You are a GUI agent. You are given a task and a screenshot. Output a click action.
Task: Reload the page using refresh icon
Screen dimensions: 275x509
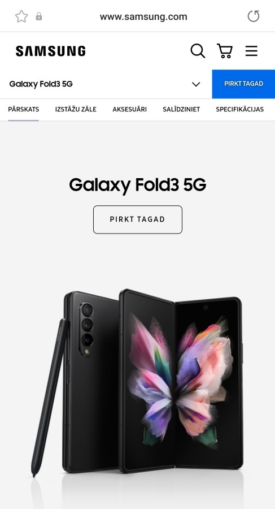coord(254,16)
